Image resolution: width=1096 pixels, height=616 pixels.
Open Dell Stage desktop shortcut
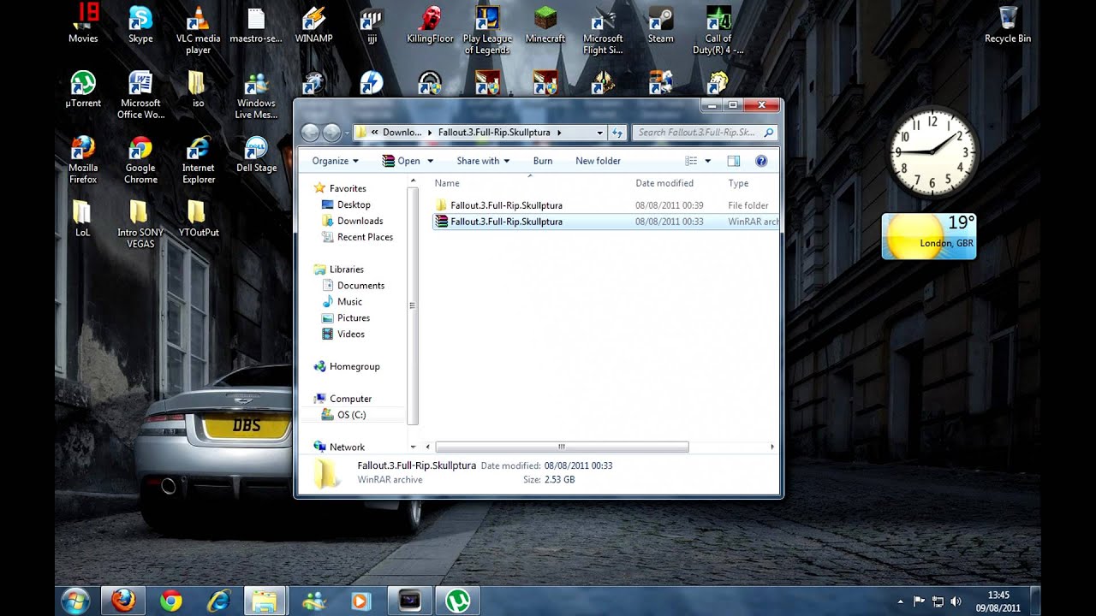click(x=256, y=154)
